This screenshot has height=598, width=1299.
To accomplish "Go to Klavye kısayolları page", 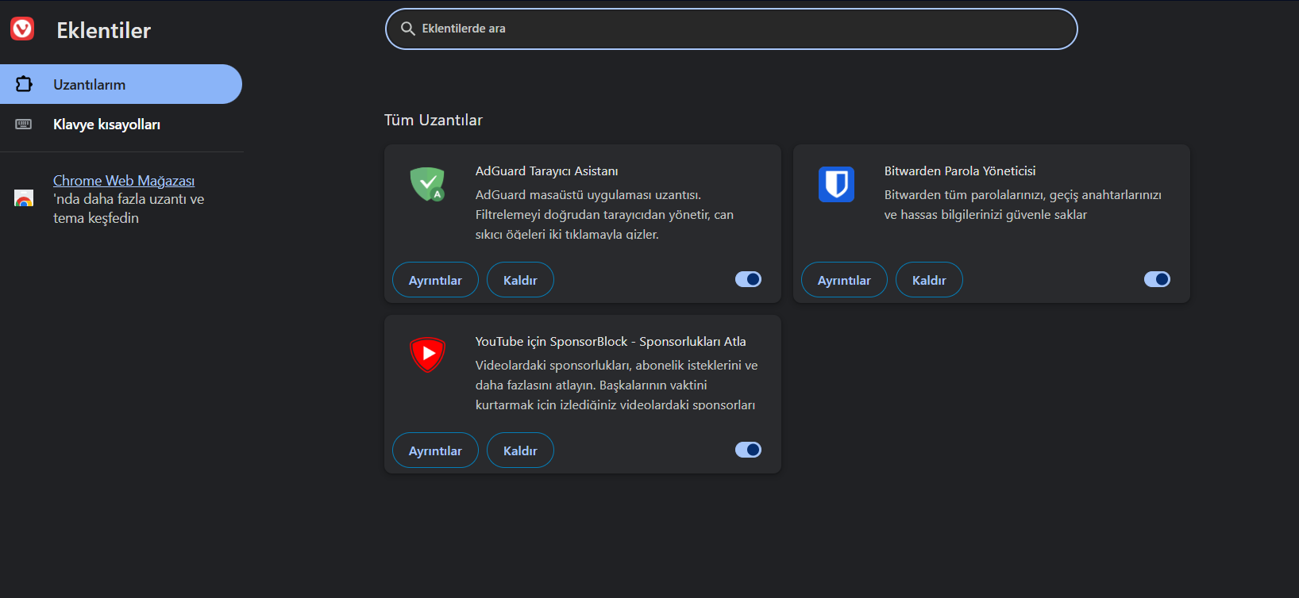I will click(121, 125).
